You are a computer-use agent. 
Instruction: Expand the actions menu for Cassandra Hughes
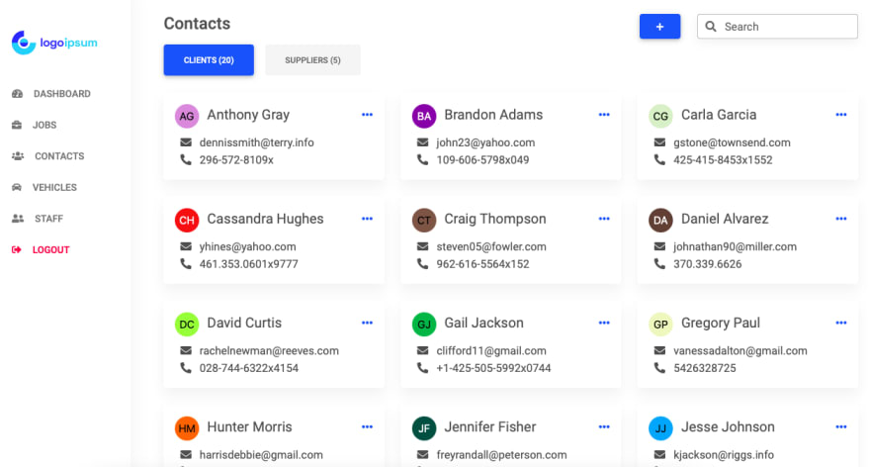368,219
